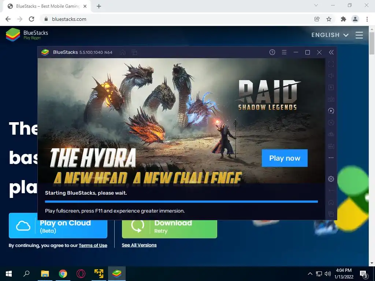Show hidden system tray icons

pyautogui.click(x=310, y=274)
